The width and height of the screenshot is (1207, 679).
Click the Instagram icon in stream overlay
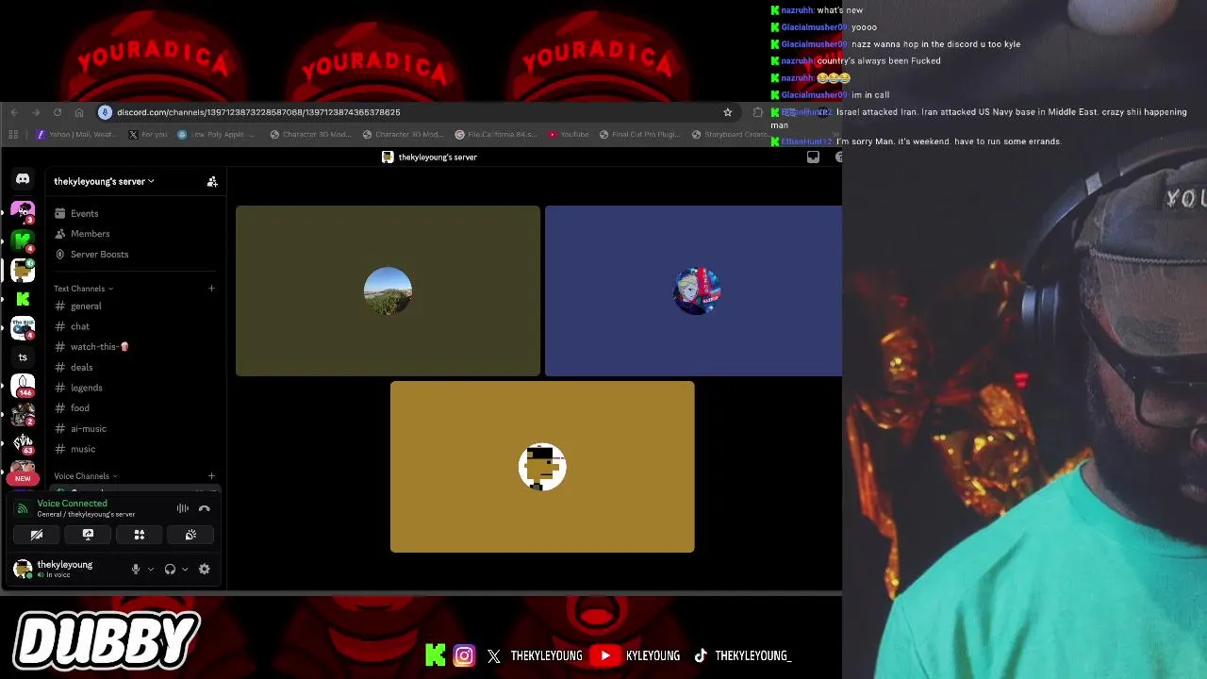464,655
